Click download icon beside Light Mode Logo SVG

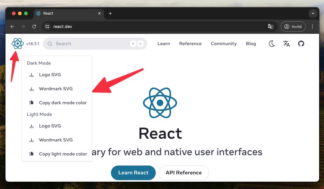(x=31, y=126)
